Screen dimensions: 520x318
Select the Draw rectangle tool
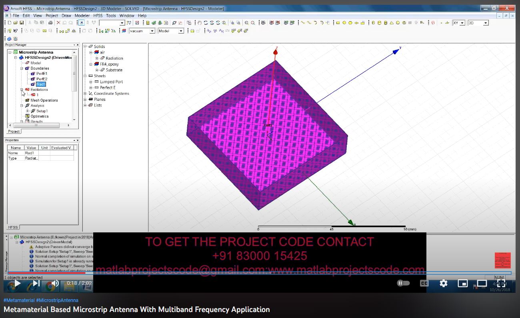click(x=338, y=23)
